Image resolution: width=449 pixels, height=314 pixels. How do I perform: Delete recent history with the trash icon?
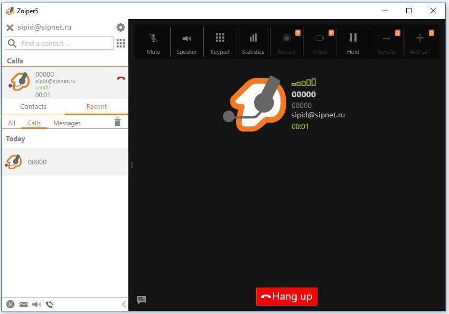pos(117,123)
